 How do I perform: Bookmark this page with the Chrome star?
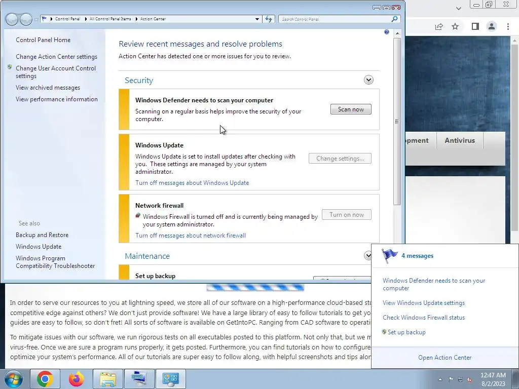tap(455, 26)
